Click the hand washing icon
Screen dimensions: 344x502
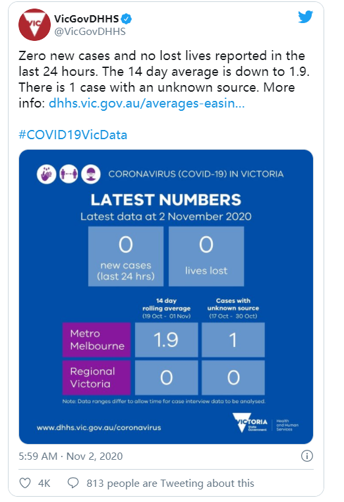click(x=47, y=175)
